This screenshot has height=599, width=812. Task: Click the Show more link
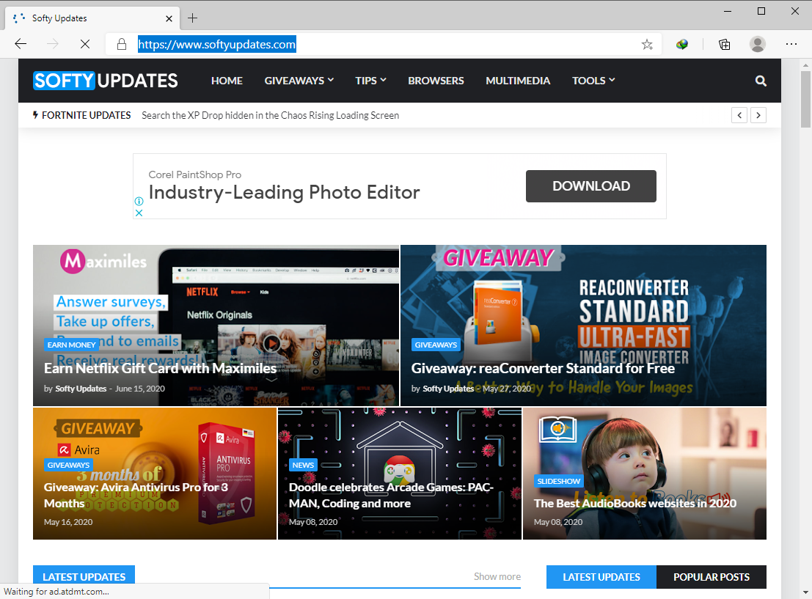(497, 576)
